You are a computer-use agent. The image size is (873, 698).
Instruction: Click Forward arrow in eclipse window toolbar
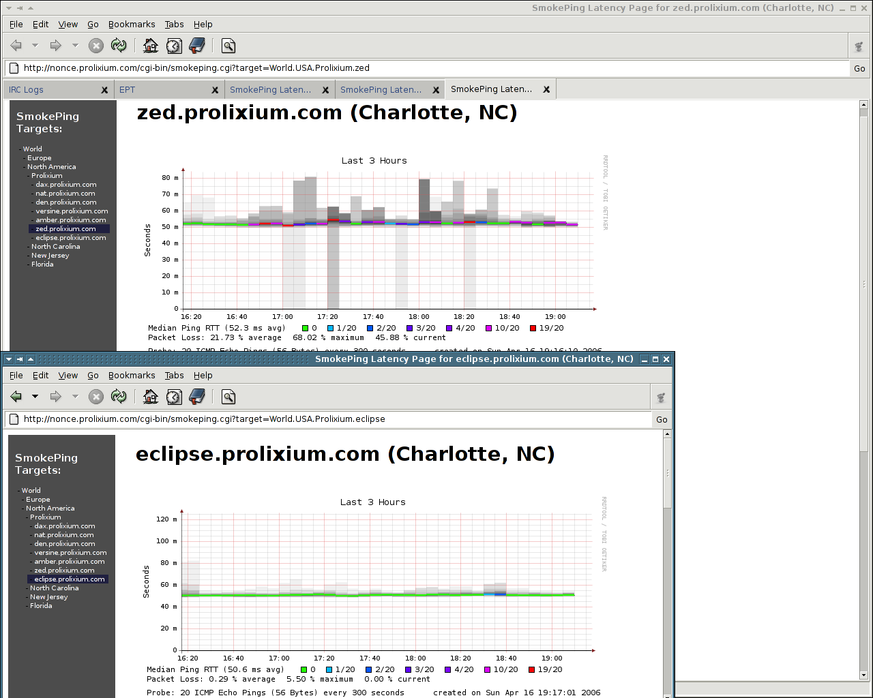[x=56, y=397]
